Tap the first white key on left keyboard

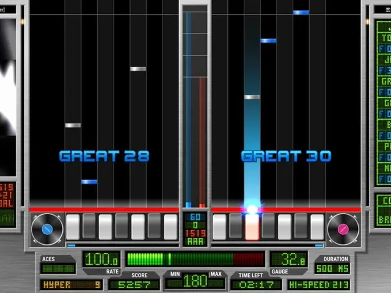pyautogui.click(x=73, y=227)
